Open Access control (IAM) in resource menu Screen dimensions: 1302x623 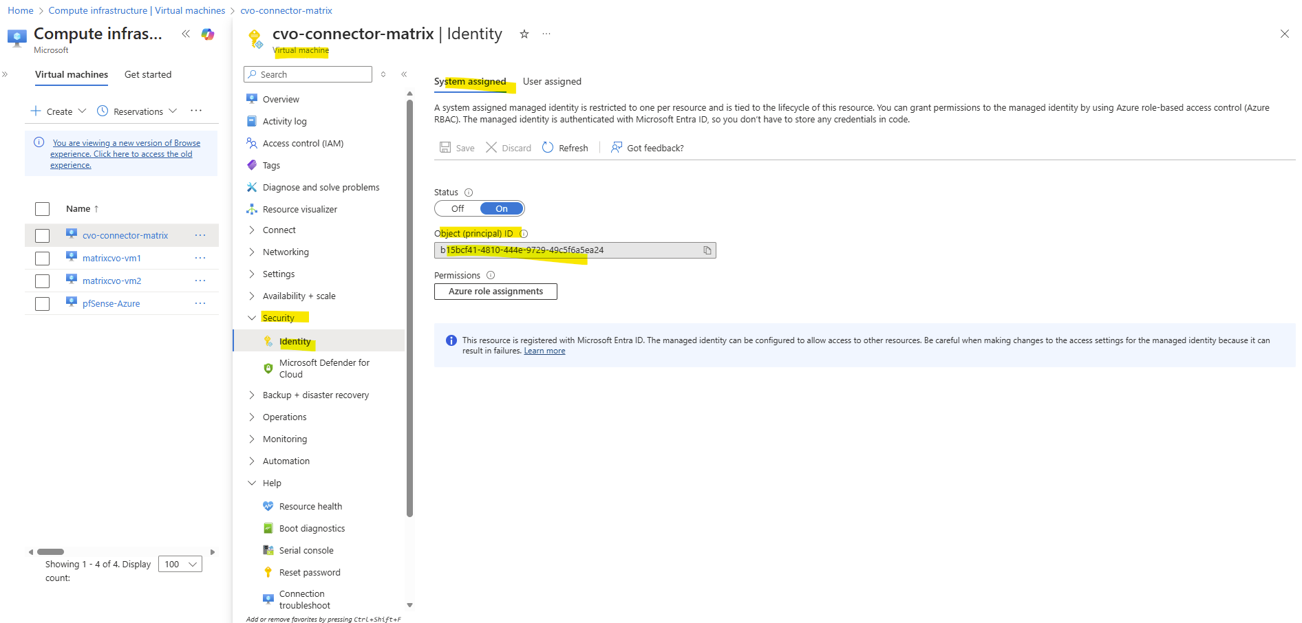(x=303, y=144)
